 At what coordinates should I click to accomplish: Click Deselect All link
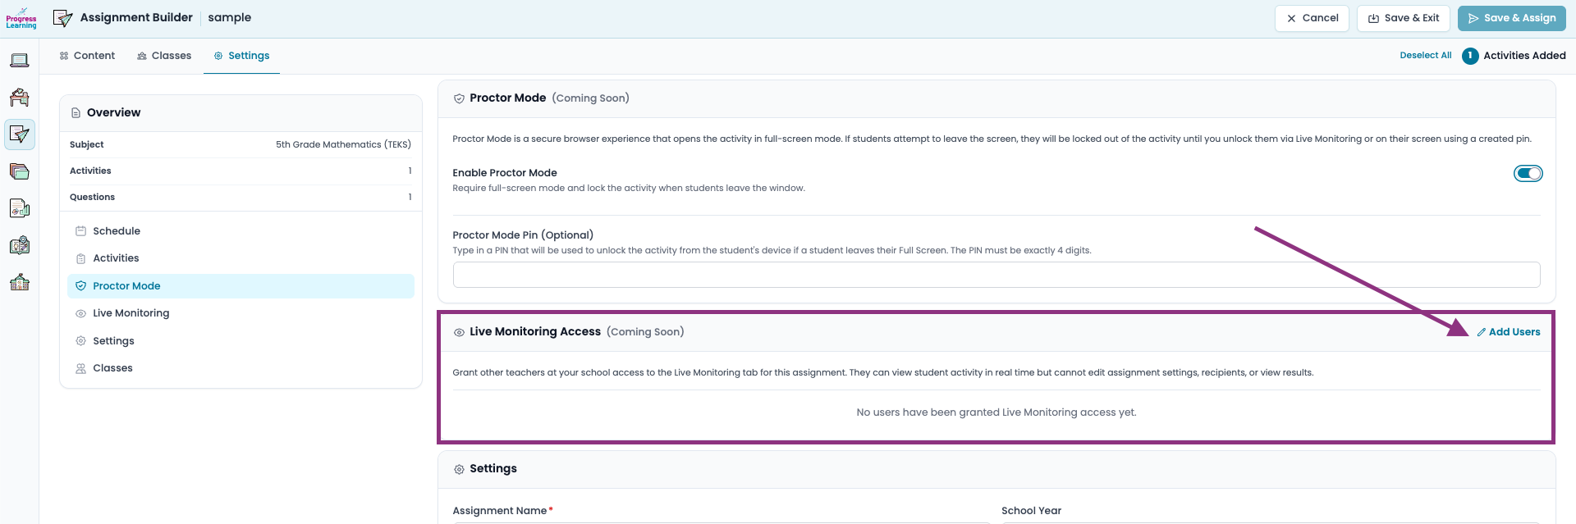(1425, 56)
